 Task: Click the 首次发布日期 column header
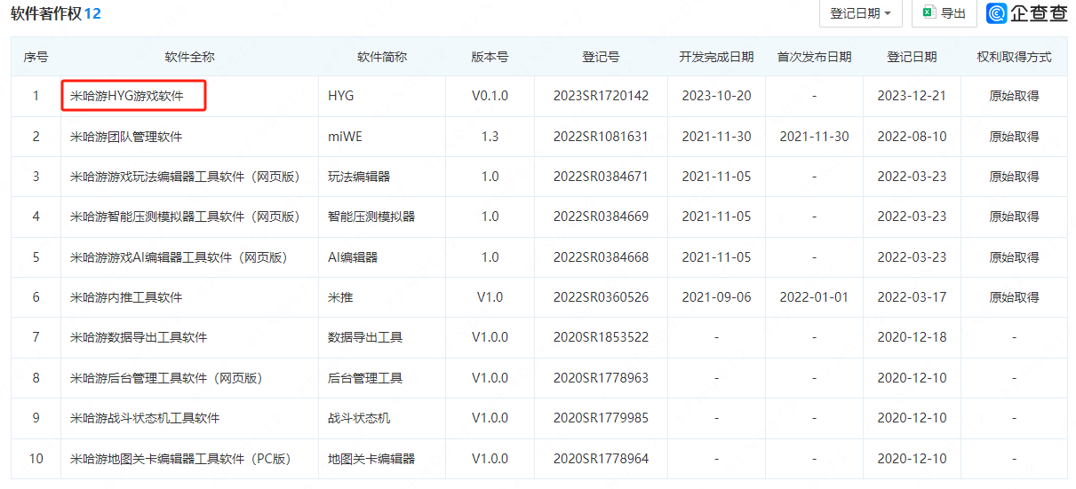814,57
